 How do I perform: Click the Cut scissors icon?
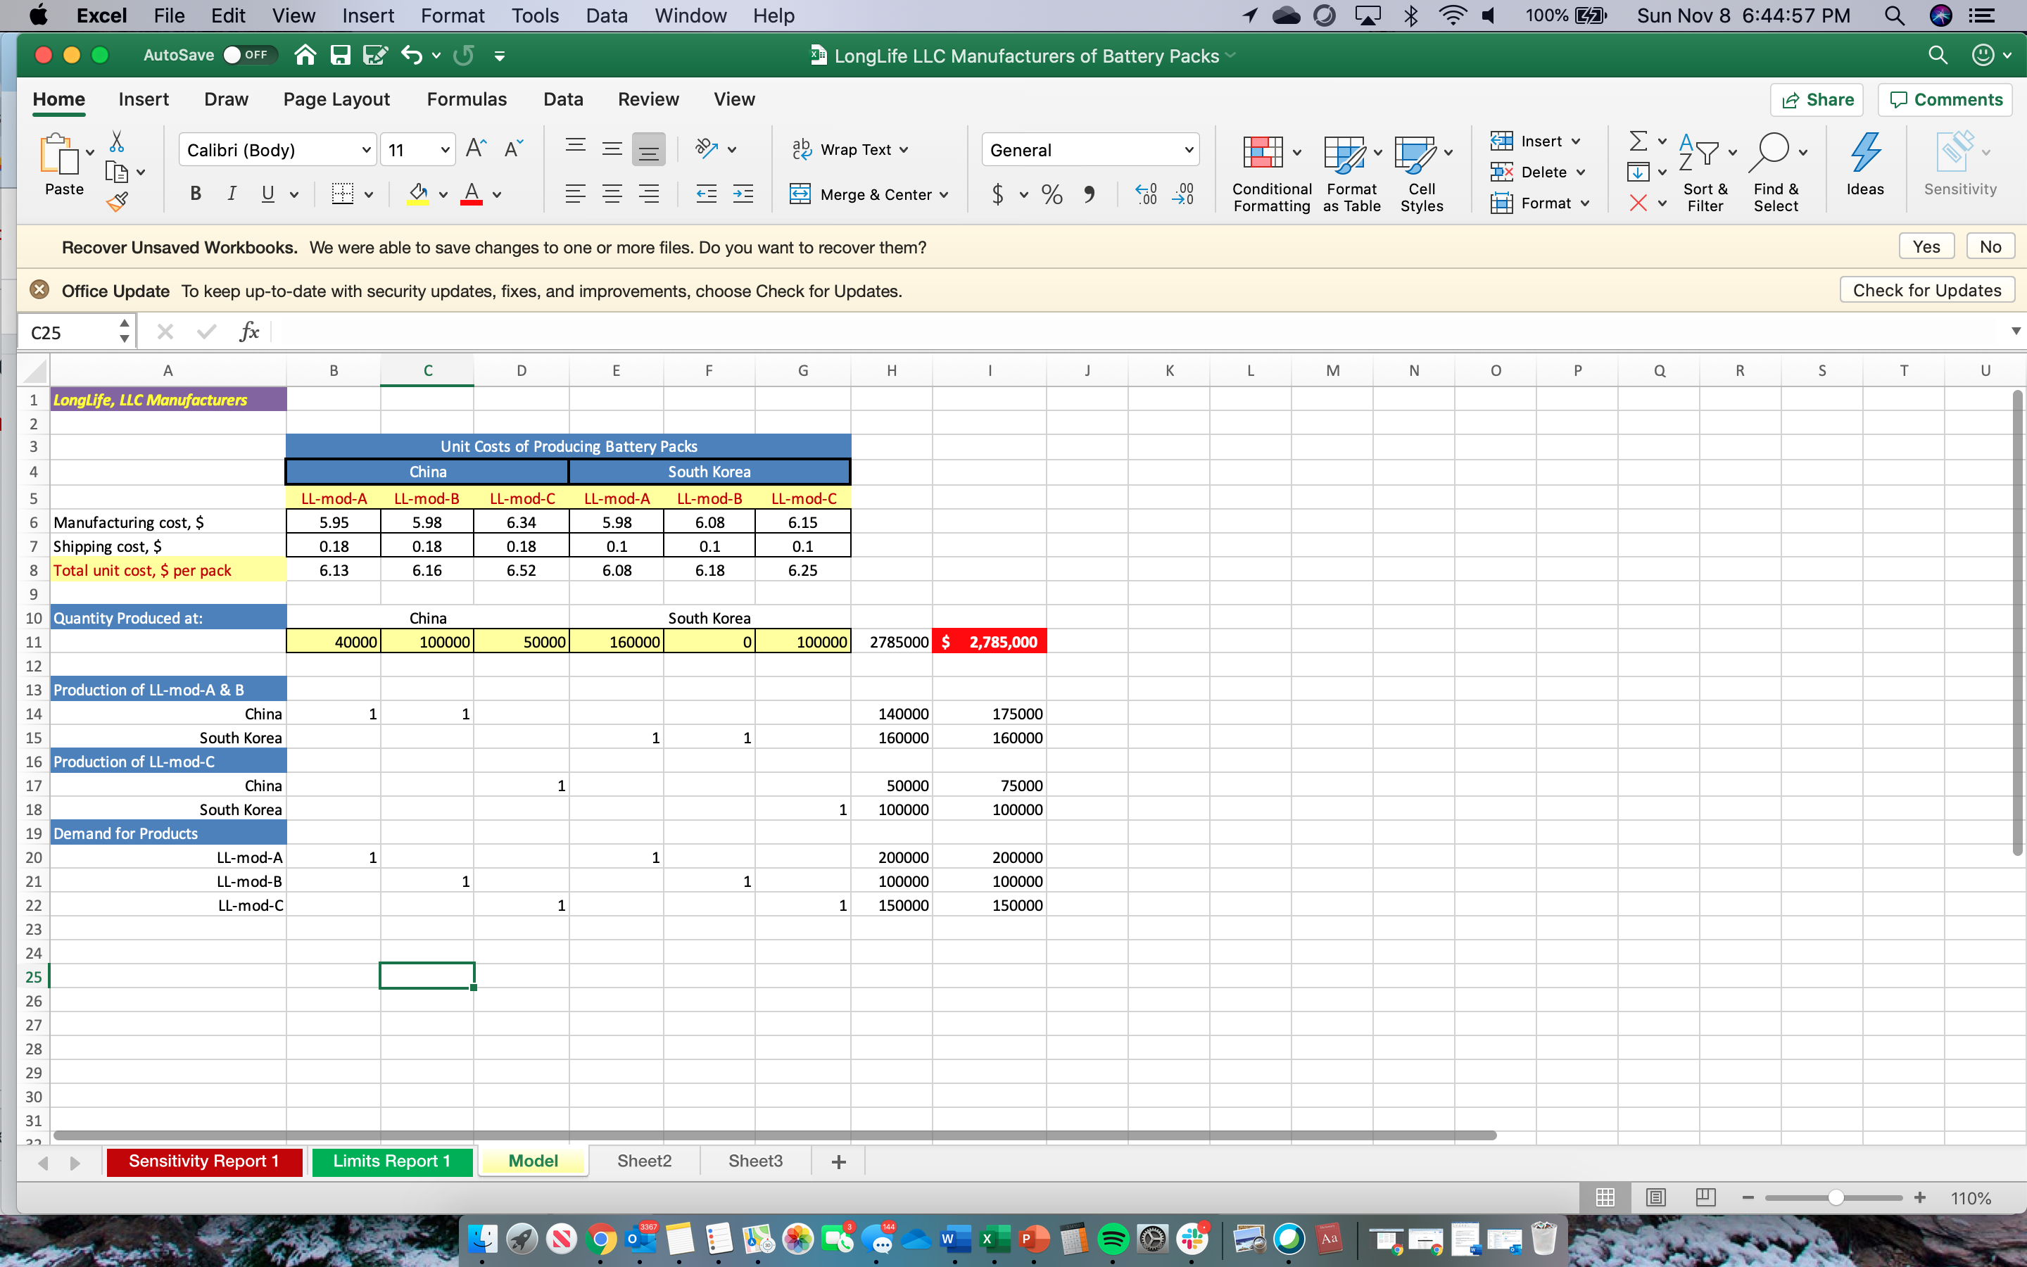(118, 141)
